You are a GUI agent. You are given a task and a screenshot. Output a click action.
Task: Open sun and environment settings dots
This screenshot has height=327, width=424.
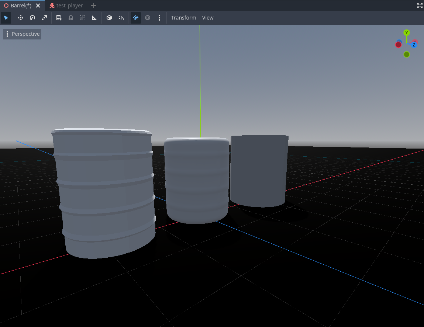click(159, 18)
